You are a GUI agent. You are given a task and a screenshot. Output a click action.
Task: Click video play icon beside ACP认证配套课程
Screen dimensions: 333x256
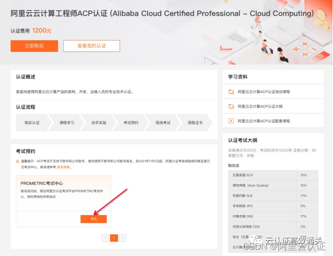point(231,121)
